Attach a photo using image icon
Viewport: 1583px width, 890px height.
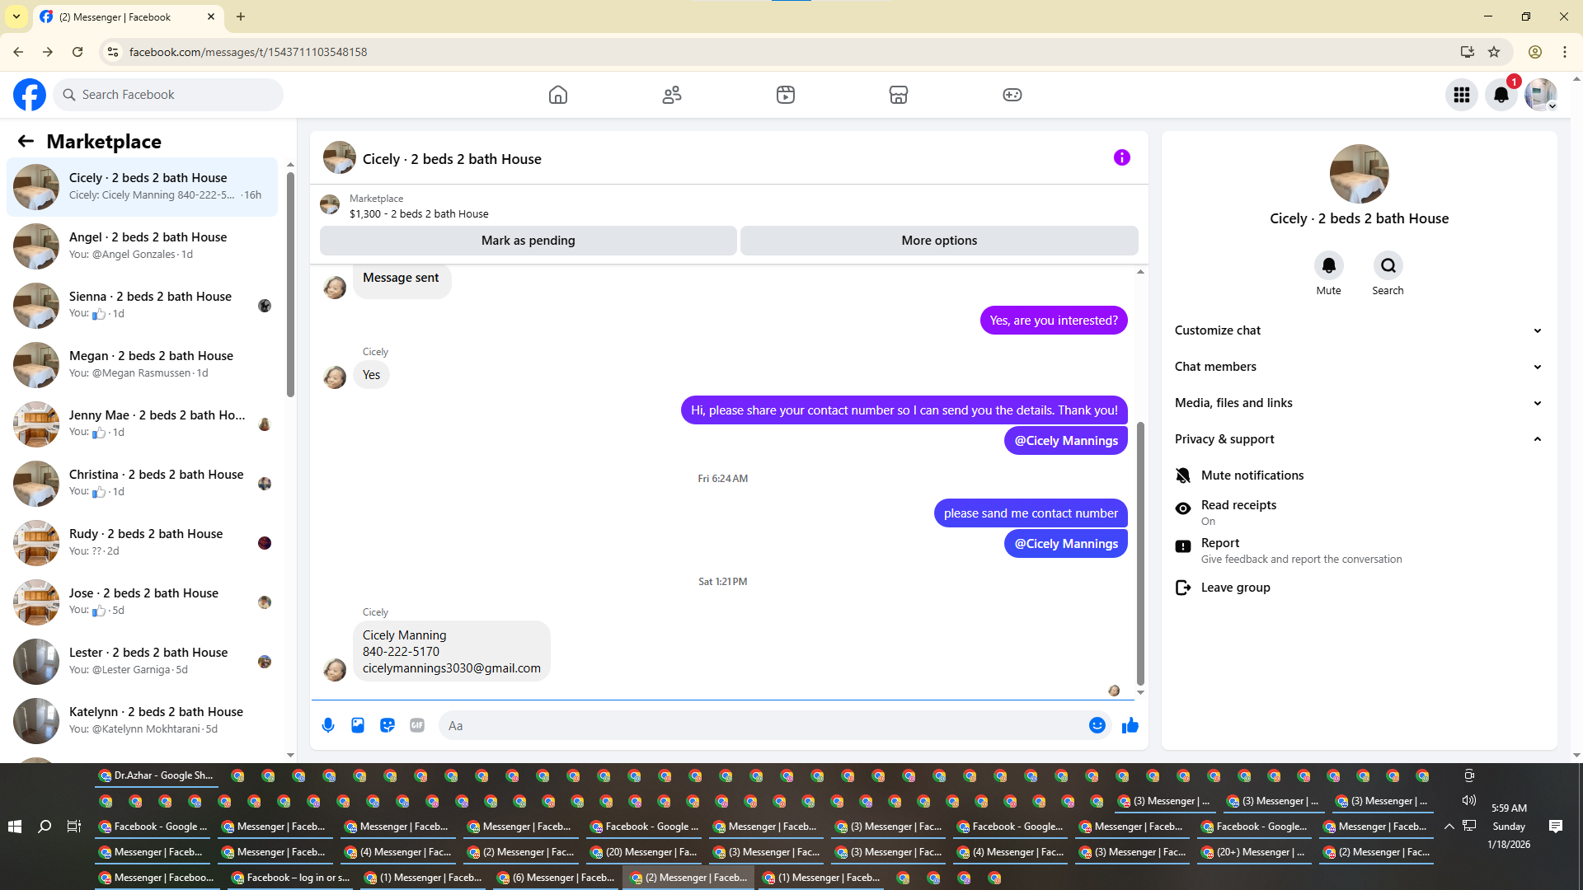pos(358,725)
